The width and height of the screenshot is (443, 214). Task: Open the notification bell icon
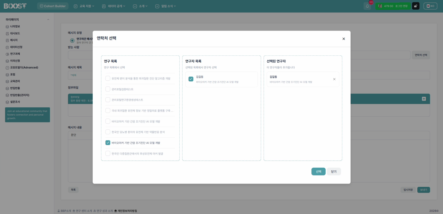pyautogui.click(x=367, y=6)
